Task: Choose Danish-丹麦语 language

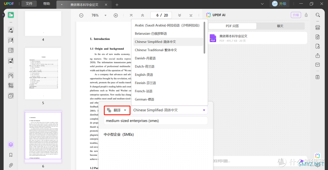Action: tap(168, 58)
